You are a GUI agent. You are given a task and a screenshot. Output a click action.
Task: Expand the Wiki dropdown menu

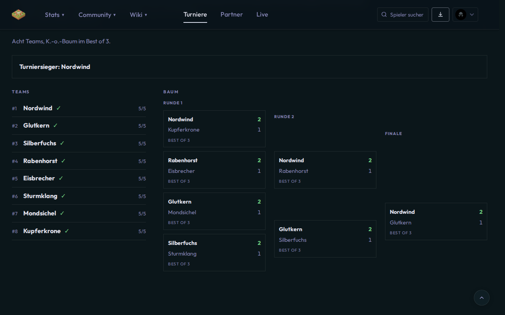pyautogui.click(x=138, y=15)
